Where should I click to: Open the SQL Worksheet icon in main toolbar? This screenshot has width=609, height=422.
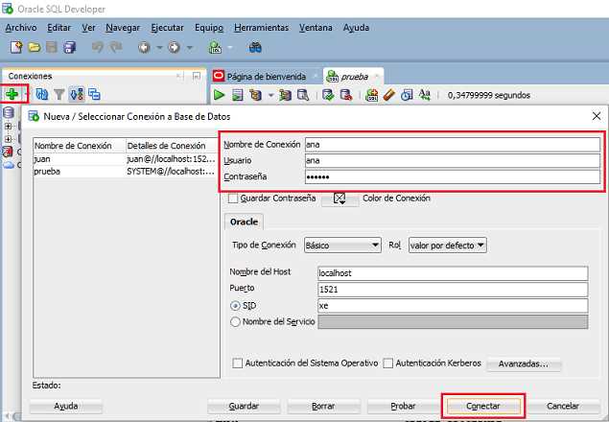coord(215,48)
